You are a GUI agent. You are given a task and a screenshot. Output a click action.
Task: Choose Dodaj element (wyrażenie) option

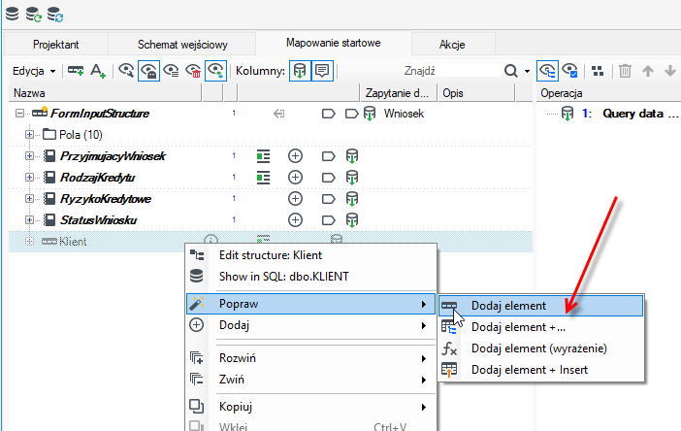[540, 348]
